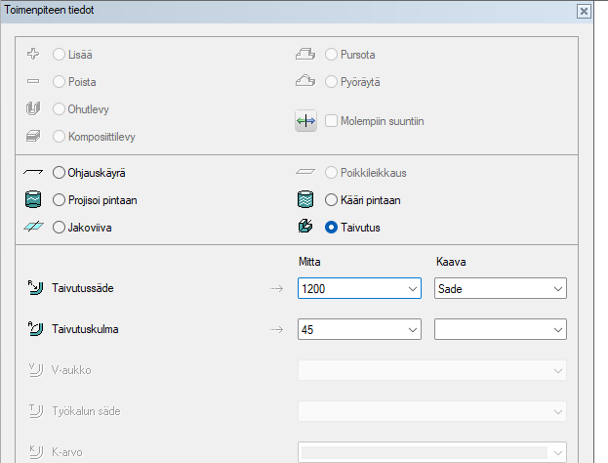Viewport: 608px width, 463px height.
Task: Click the Ohjauskäyrä guide curve icon
Action: pyautogui.click(x=34, y=173)
